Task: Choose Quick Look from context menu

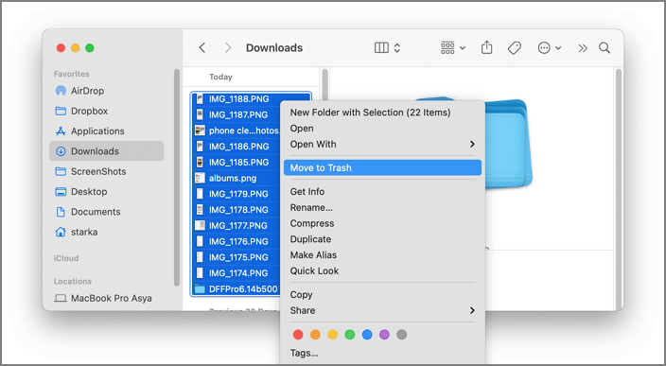Action: pos(382,270)
